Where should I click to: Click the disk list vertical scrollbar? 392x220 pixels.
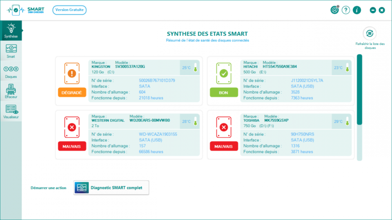[359, 107]
